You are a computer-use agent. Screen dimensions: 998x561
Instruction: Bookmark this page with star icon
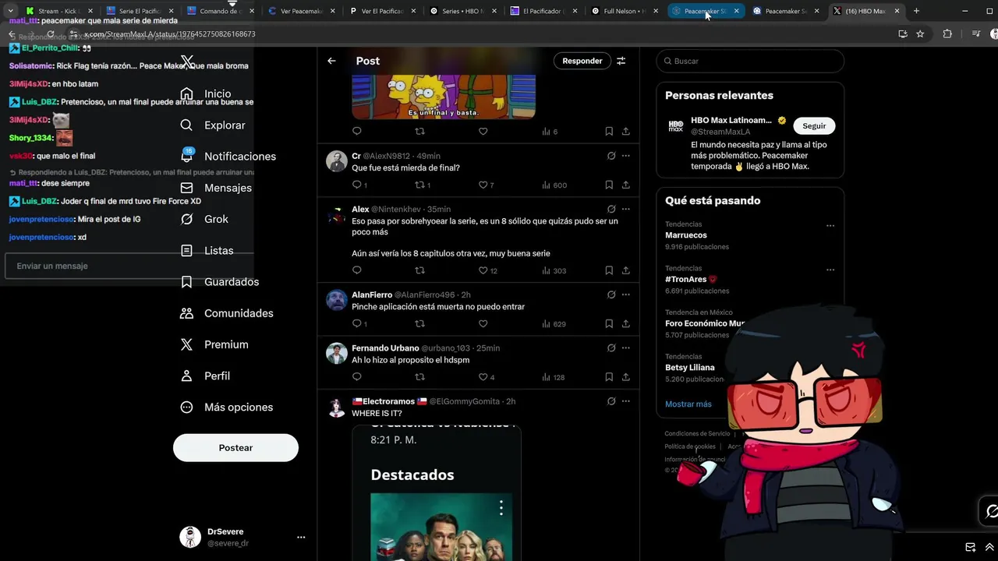pos(920,34)
